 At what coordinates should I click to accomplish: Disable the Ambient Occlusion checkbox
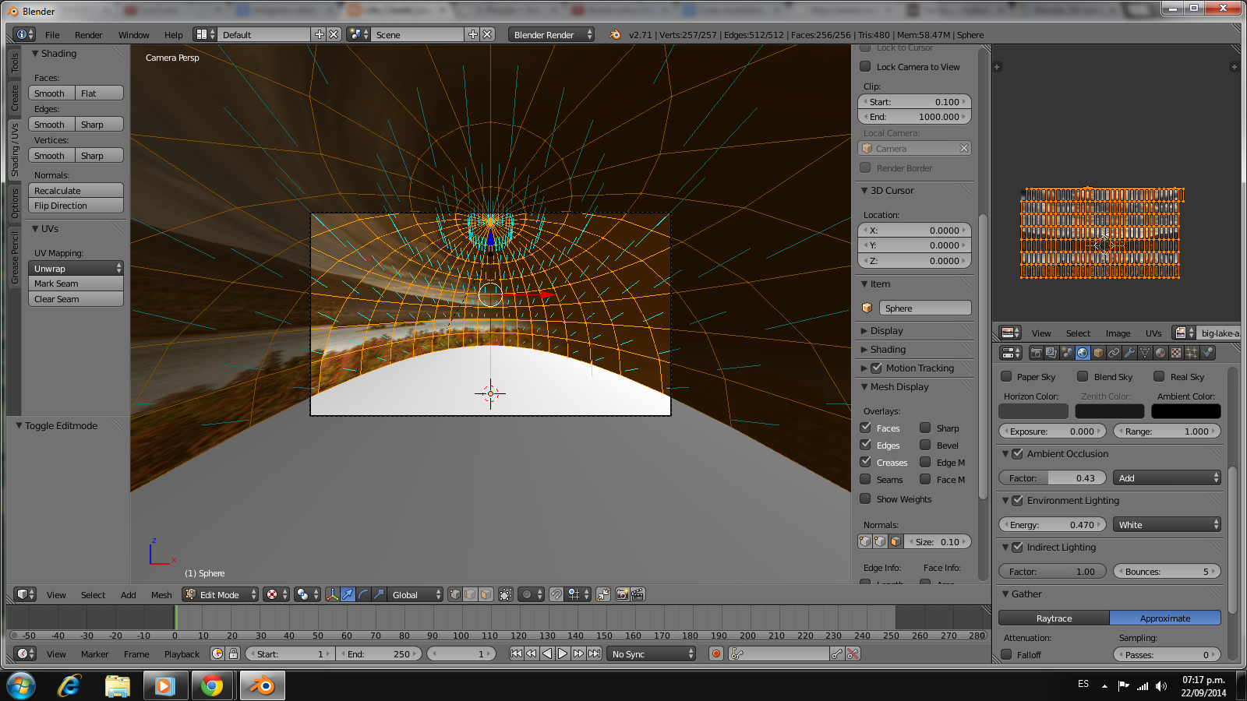1017,453
